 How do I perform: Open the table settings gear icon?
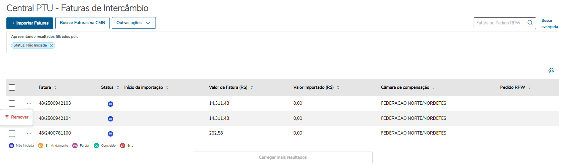[x=551, y=71]
